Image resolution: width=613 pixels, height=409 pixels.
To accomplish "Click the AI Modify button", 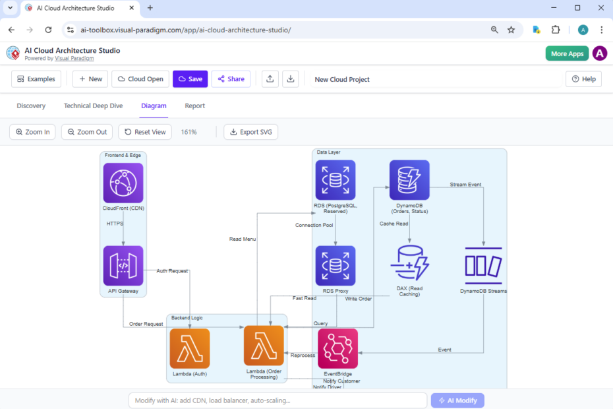I will point(457,400).
